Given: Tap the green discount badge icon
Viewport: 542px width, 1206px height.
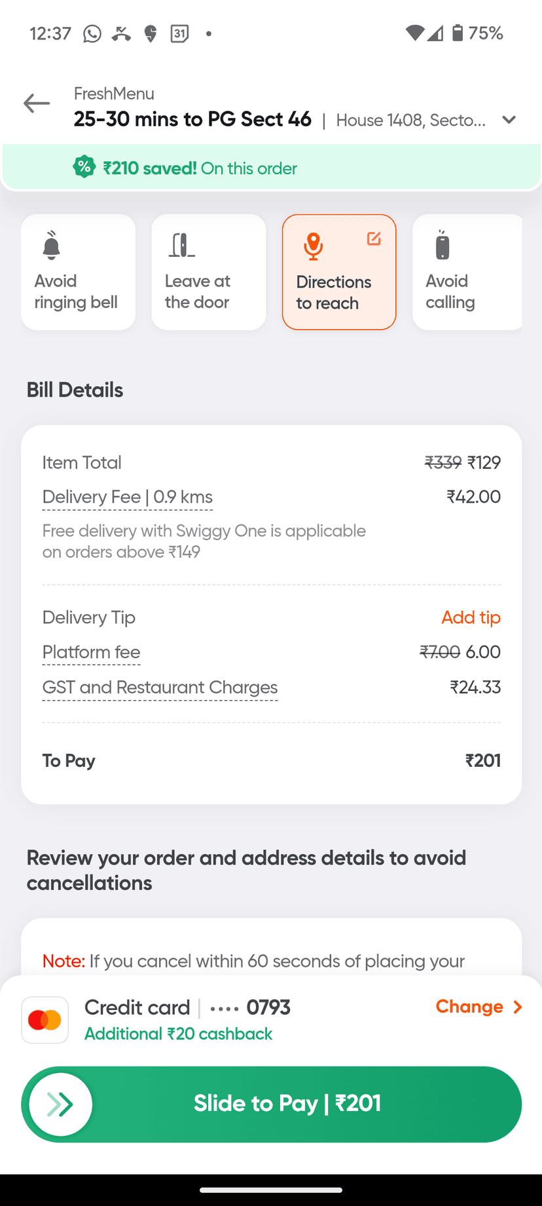Looking at the screenshot, I should [84, 167].
